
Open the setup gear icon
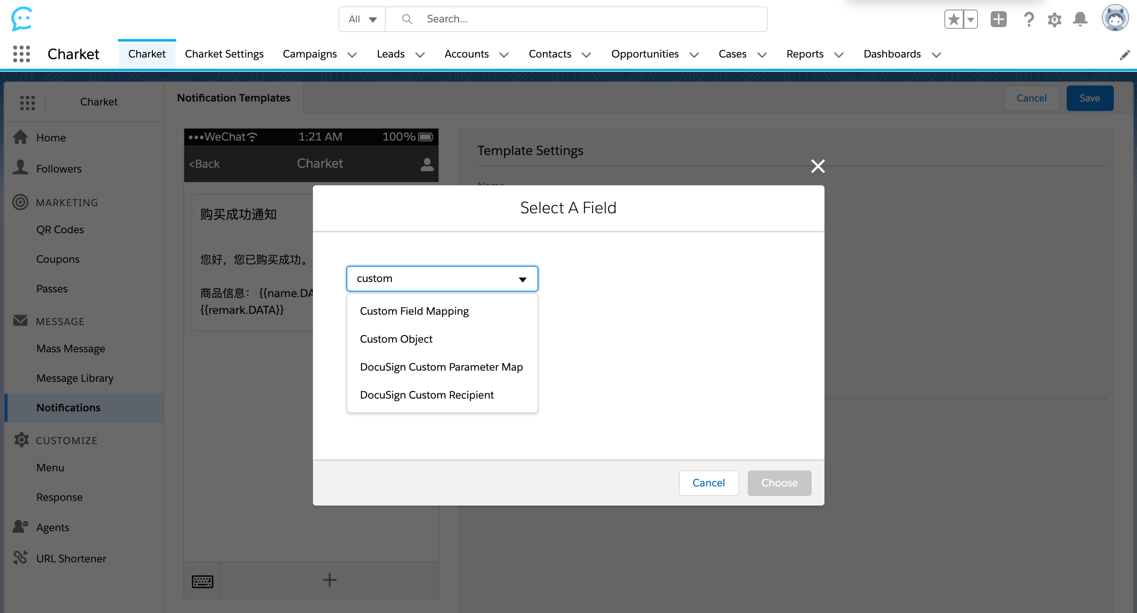[1054, 20]
